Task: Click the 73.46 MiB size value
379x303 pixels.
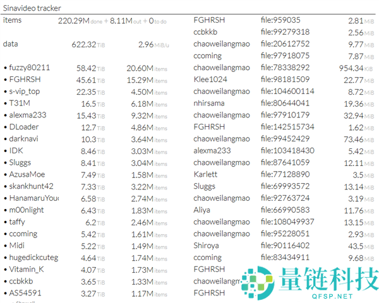Action: coord(359,140)
